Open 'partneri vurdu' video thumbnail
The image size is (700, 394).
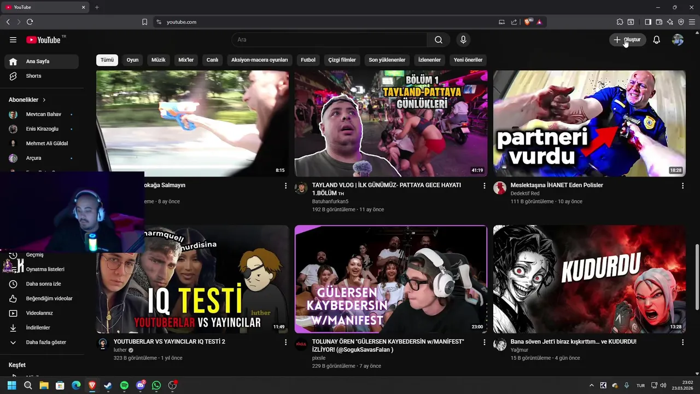590,124
